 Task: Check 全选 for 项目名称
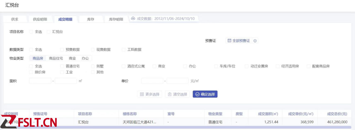pos(31,32)
